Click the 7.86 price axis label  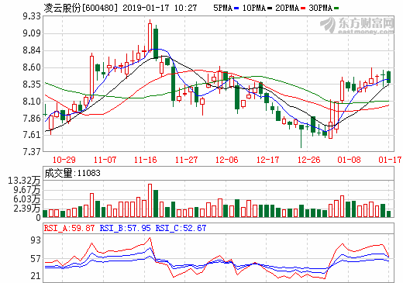[x=32, y=119]
